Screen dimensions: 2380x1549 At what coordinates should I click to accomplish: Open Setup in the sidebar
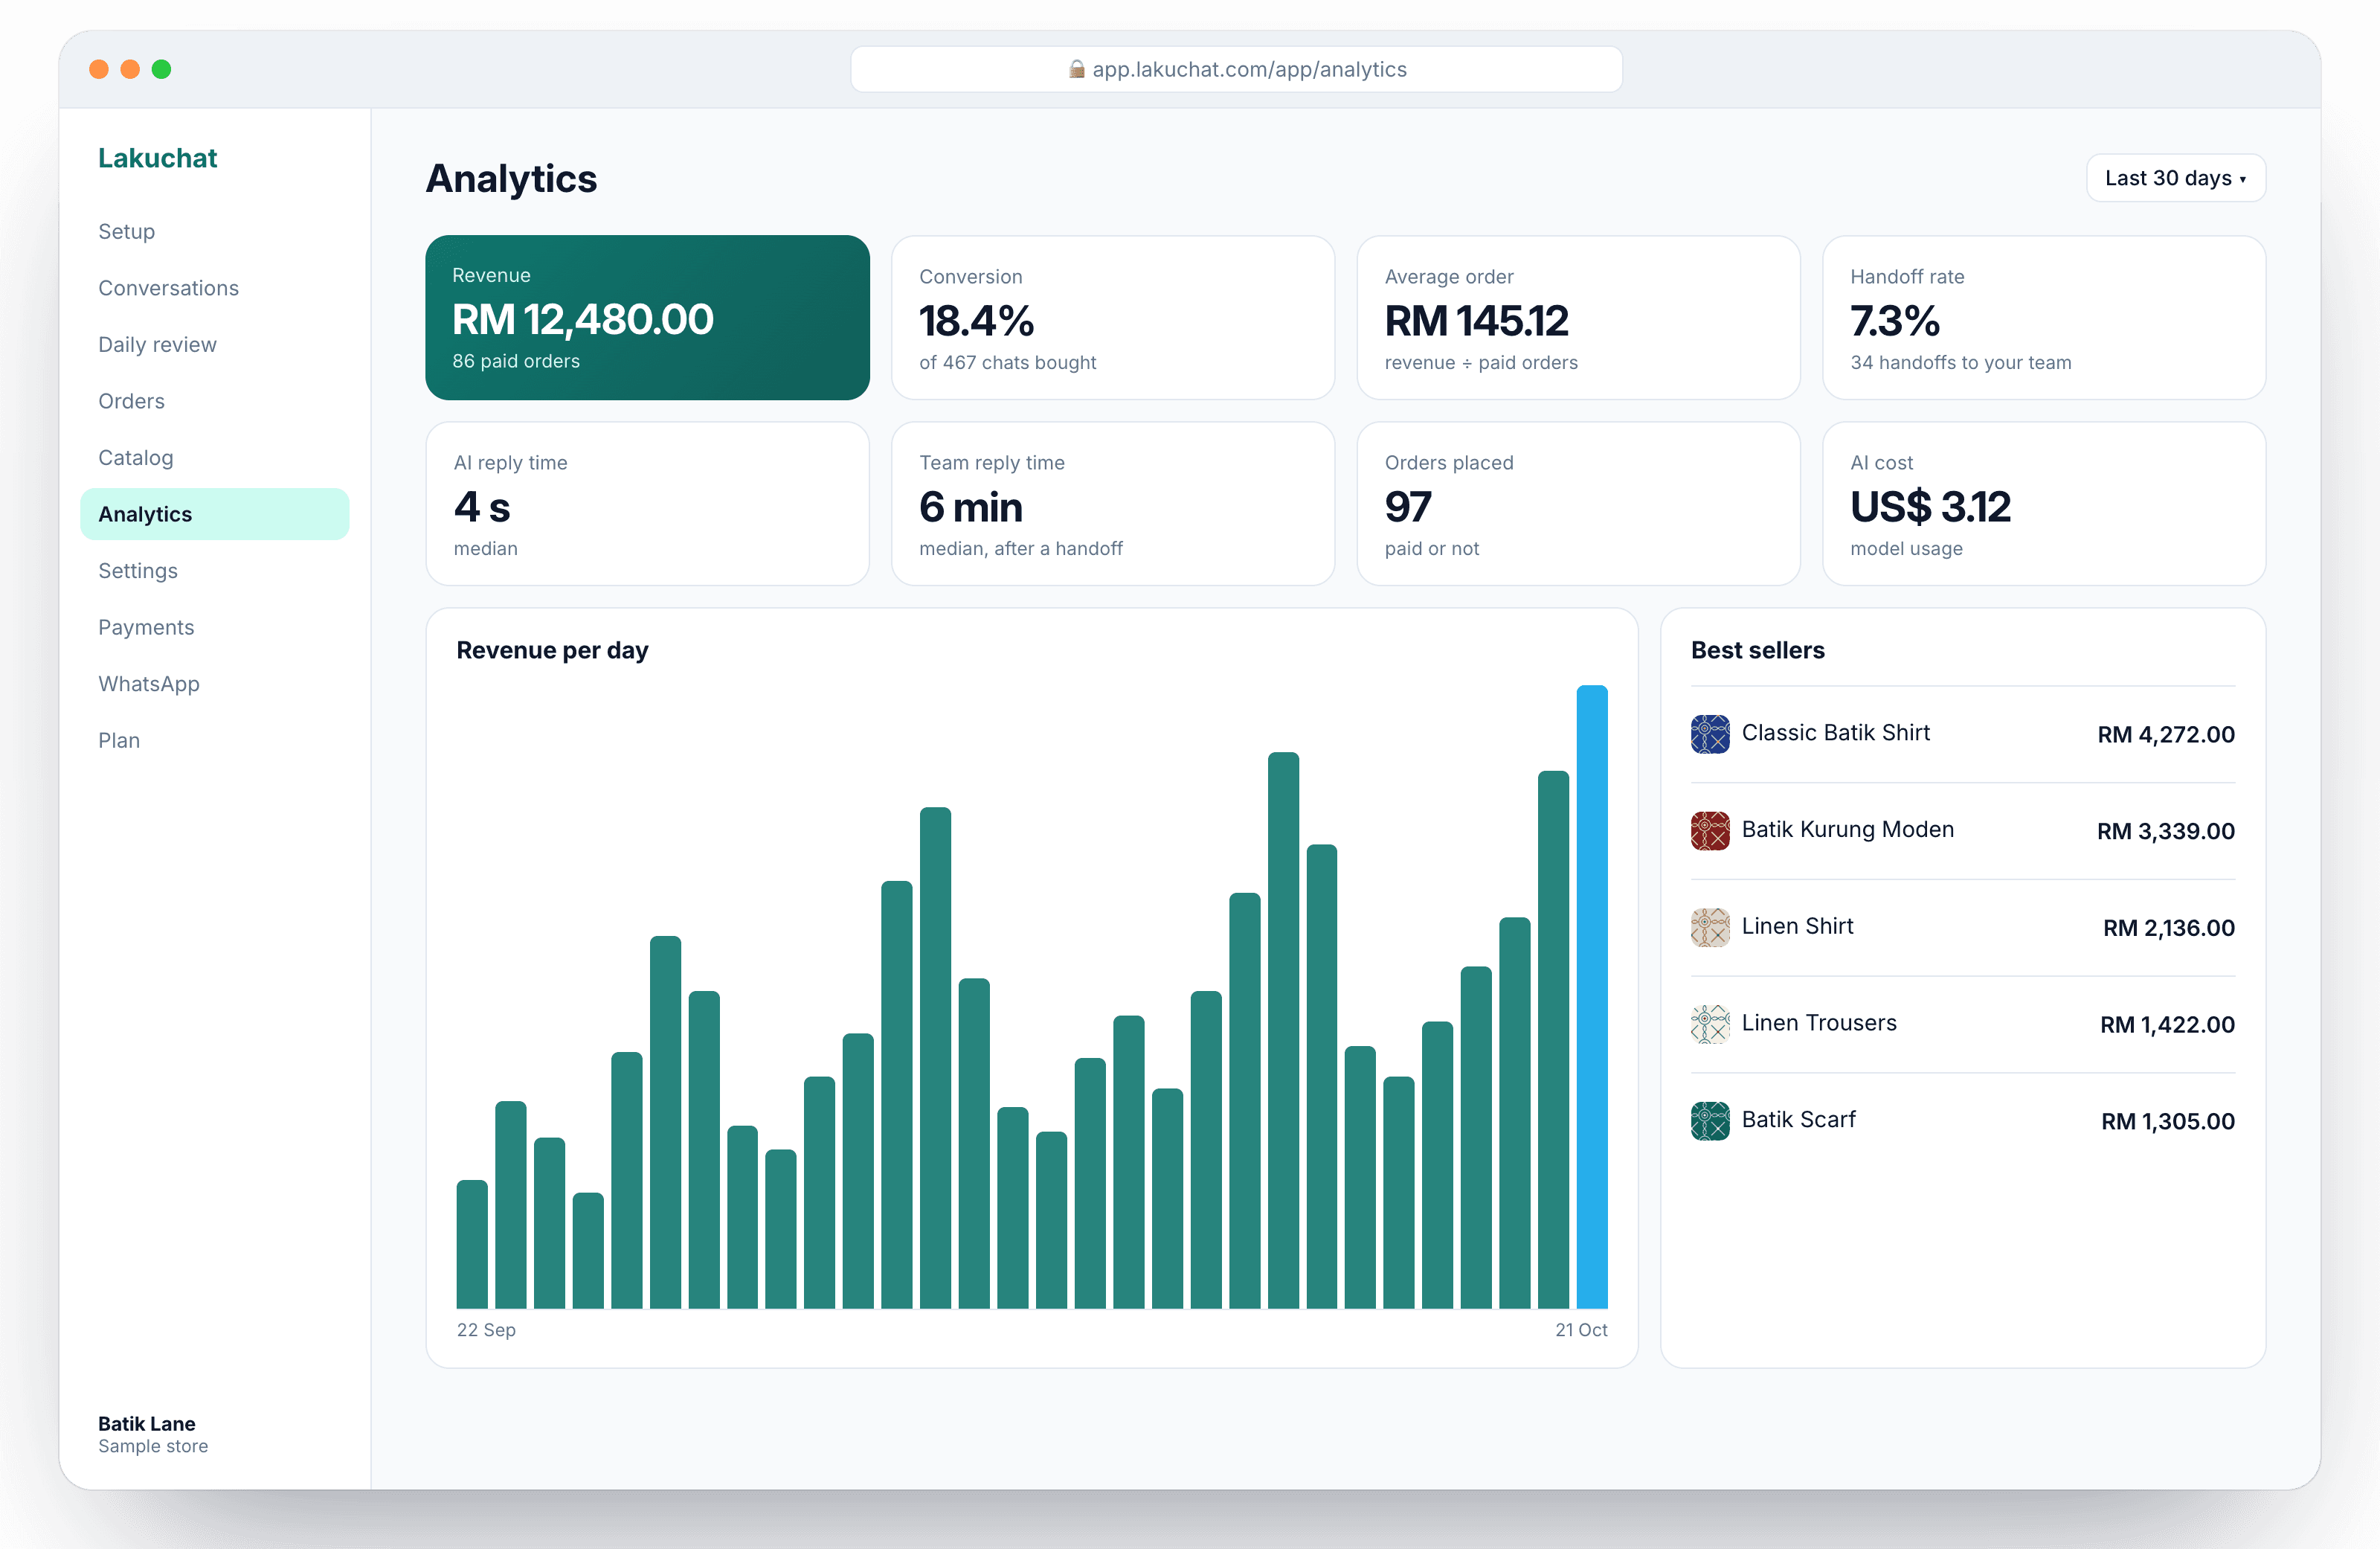[215, 231]
